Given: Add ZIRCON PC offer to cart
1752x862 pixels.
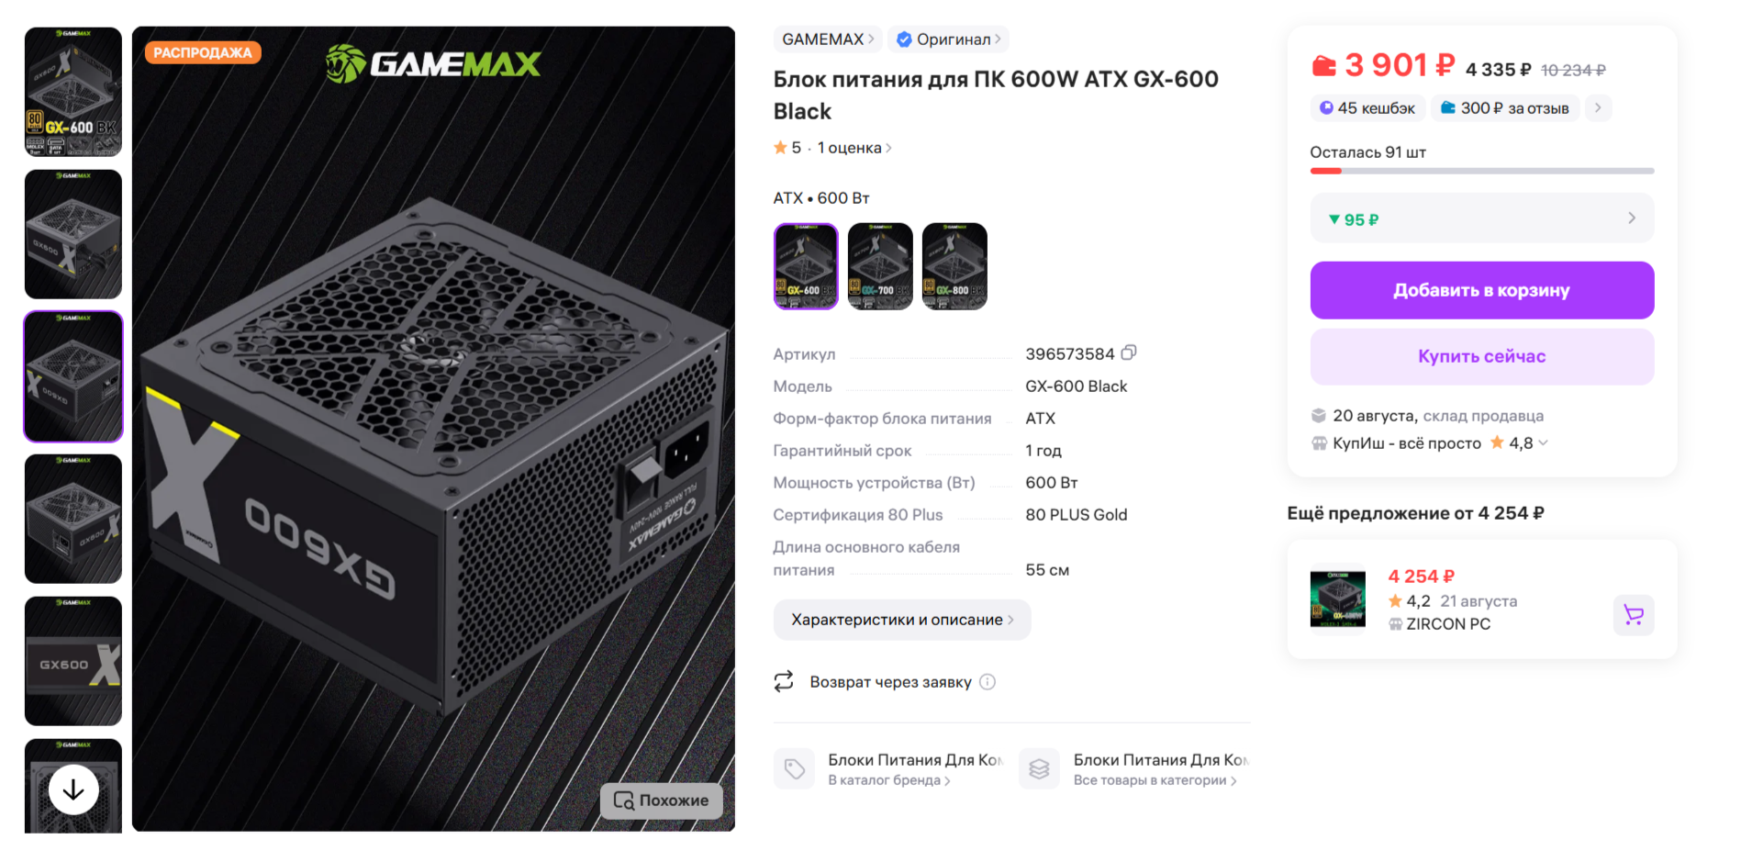Looking at the screenshot, I should click(x=1634, y=615).
